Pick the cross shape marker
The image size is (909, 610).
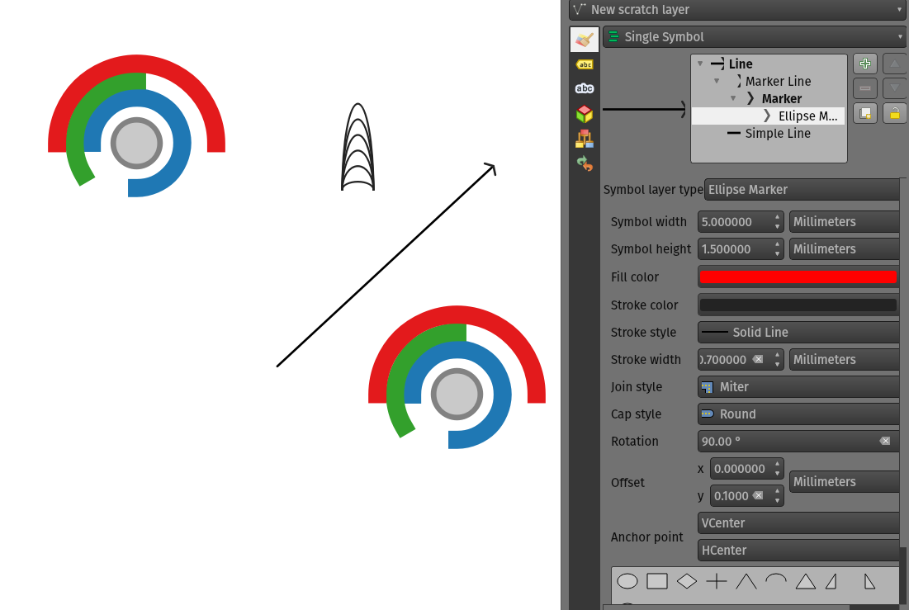pyautogui.click(x=717, y=581)
